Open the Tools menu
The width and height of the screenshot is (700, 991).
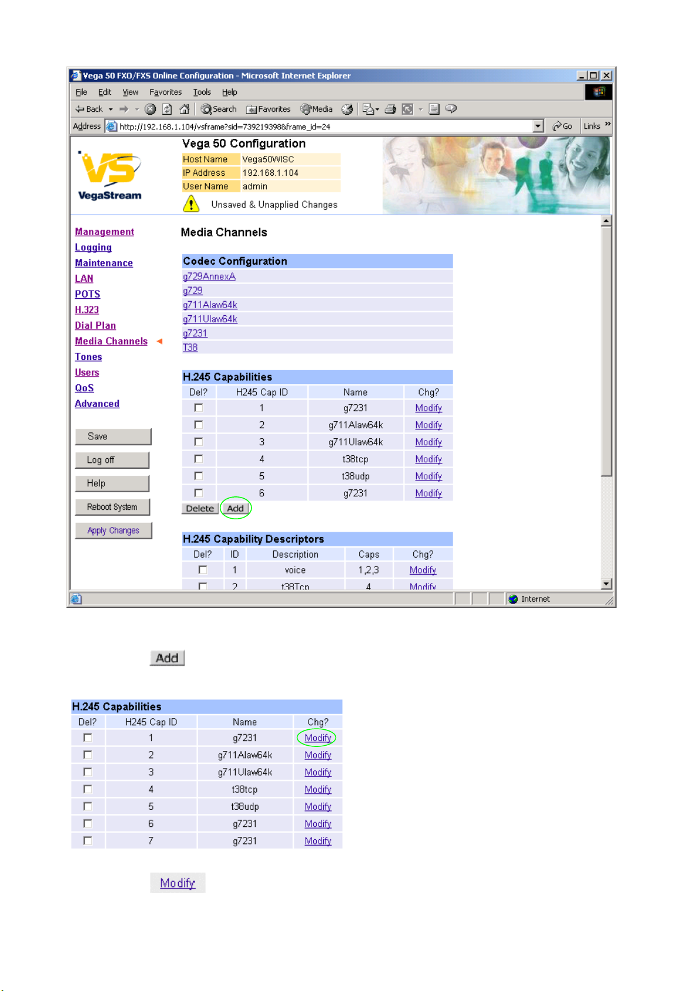[x=202, y=92]
